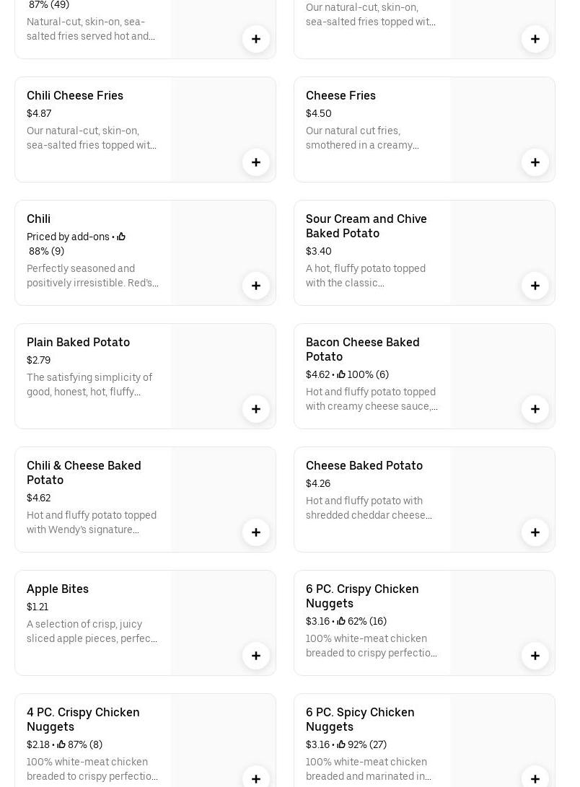Open the Chili Cheese Fries item title
The image size is (580, 787).
coord(75,95)
